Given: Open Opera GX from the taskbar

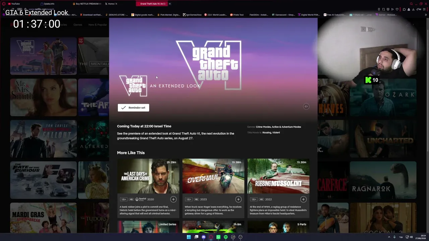Looking at the screenshot, I should tap(211, 237).
